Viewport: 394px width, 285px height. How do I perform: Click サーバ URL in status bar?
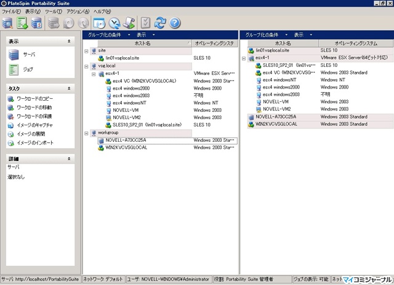[40, 279]
